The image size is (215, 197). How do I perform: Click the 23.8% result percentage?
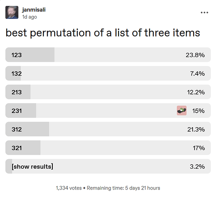[x=195, y=55]
